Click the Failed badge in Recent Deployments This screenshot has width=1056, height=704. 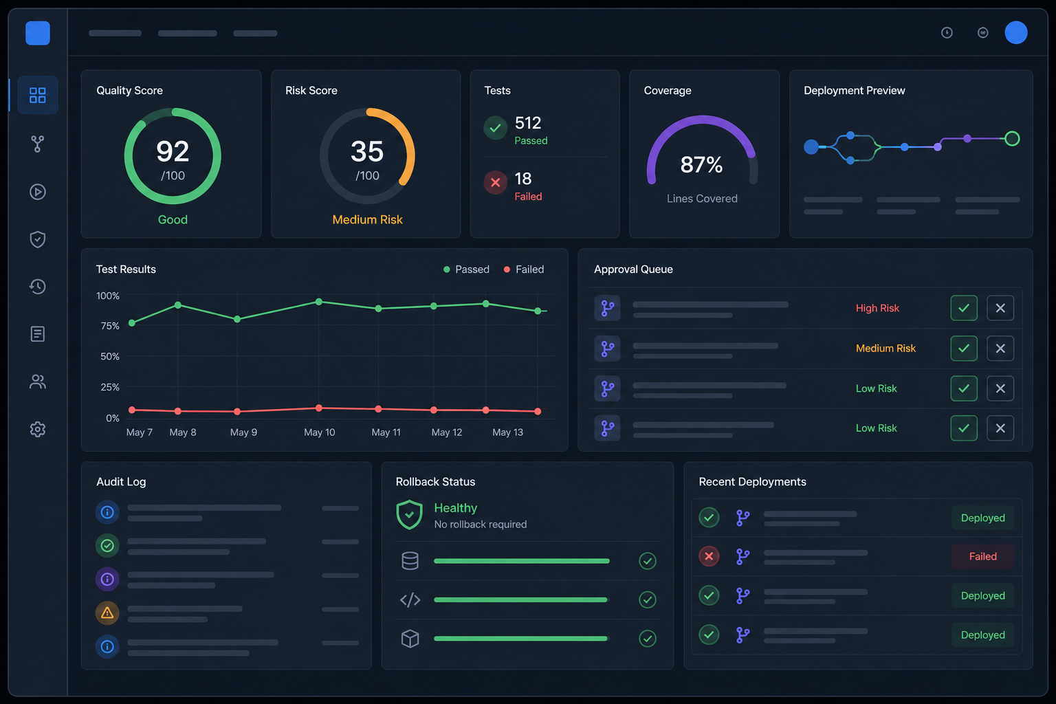click(983, 557)
